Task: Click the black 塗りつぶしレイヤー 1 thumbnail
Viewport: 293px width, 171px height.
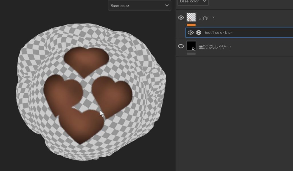Action: tap(191, 46)
